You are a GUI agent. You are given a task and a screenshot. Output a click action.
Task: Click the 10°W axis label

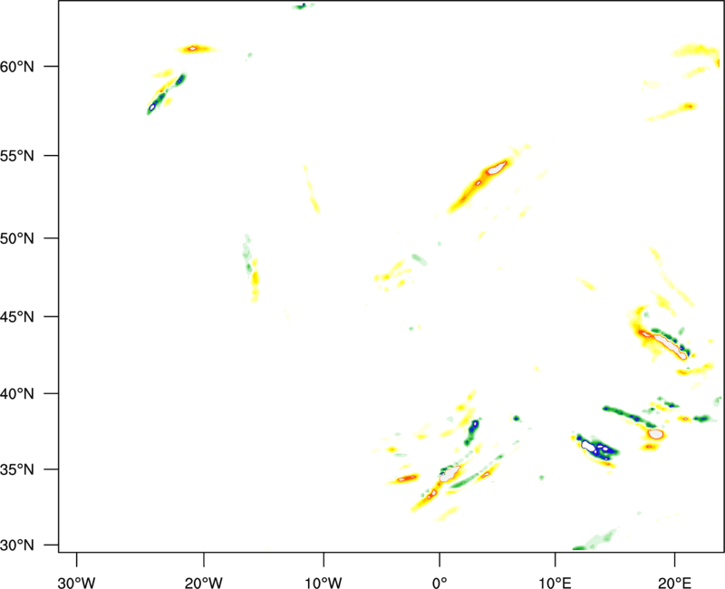324,583
